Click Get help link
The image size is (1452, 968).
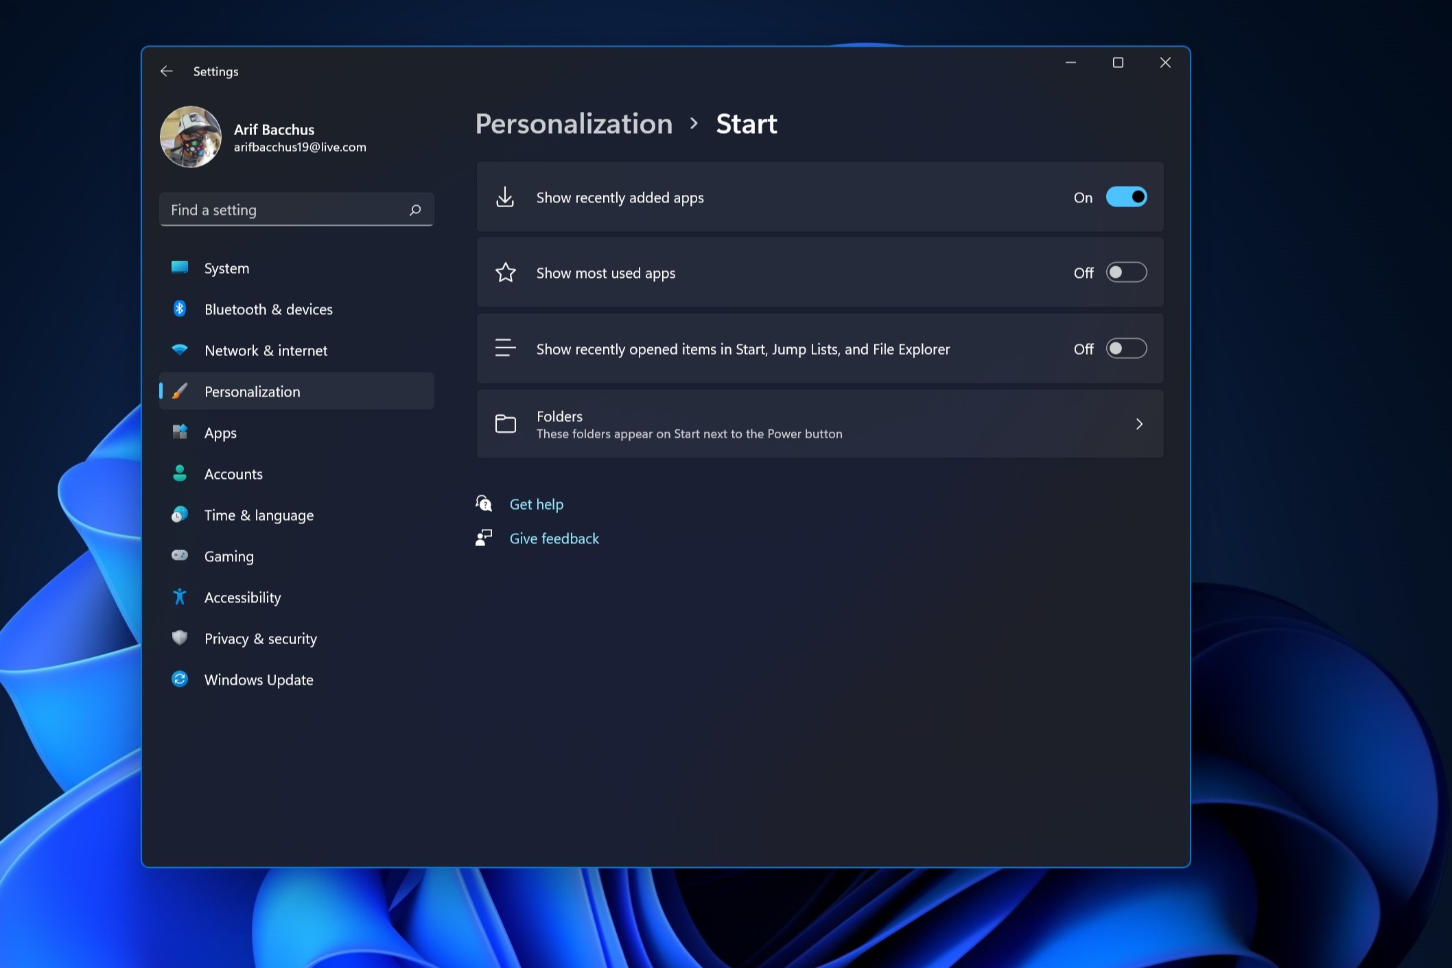536,504
